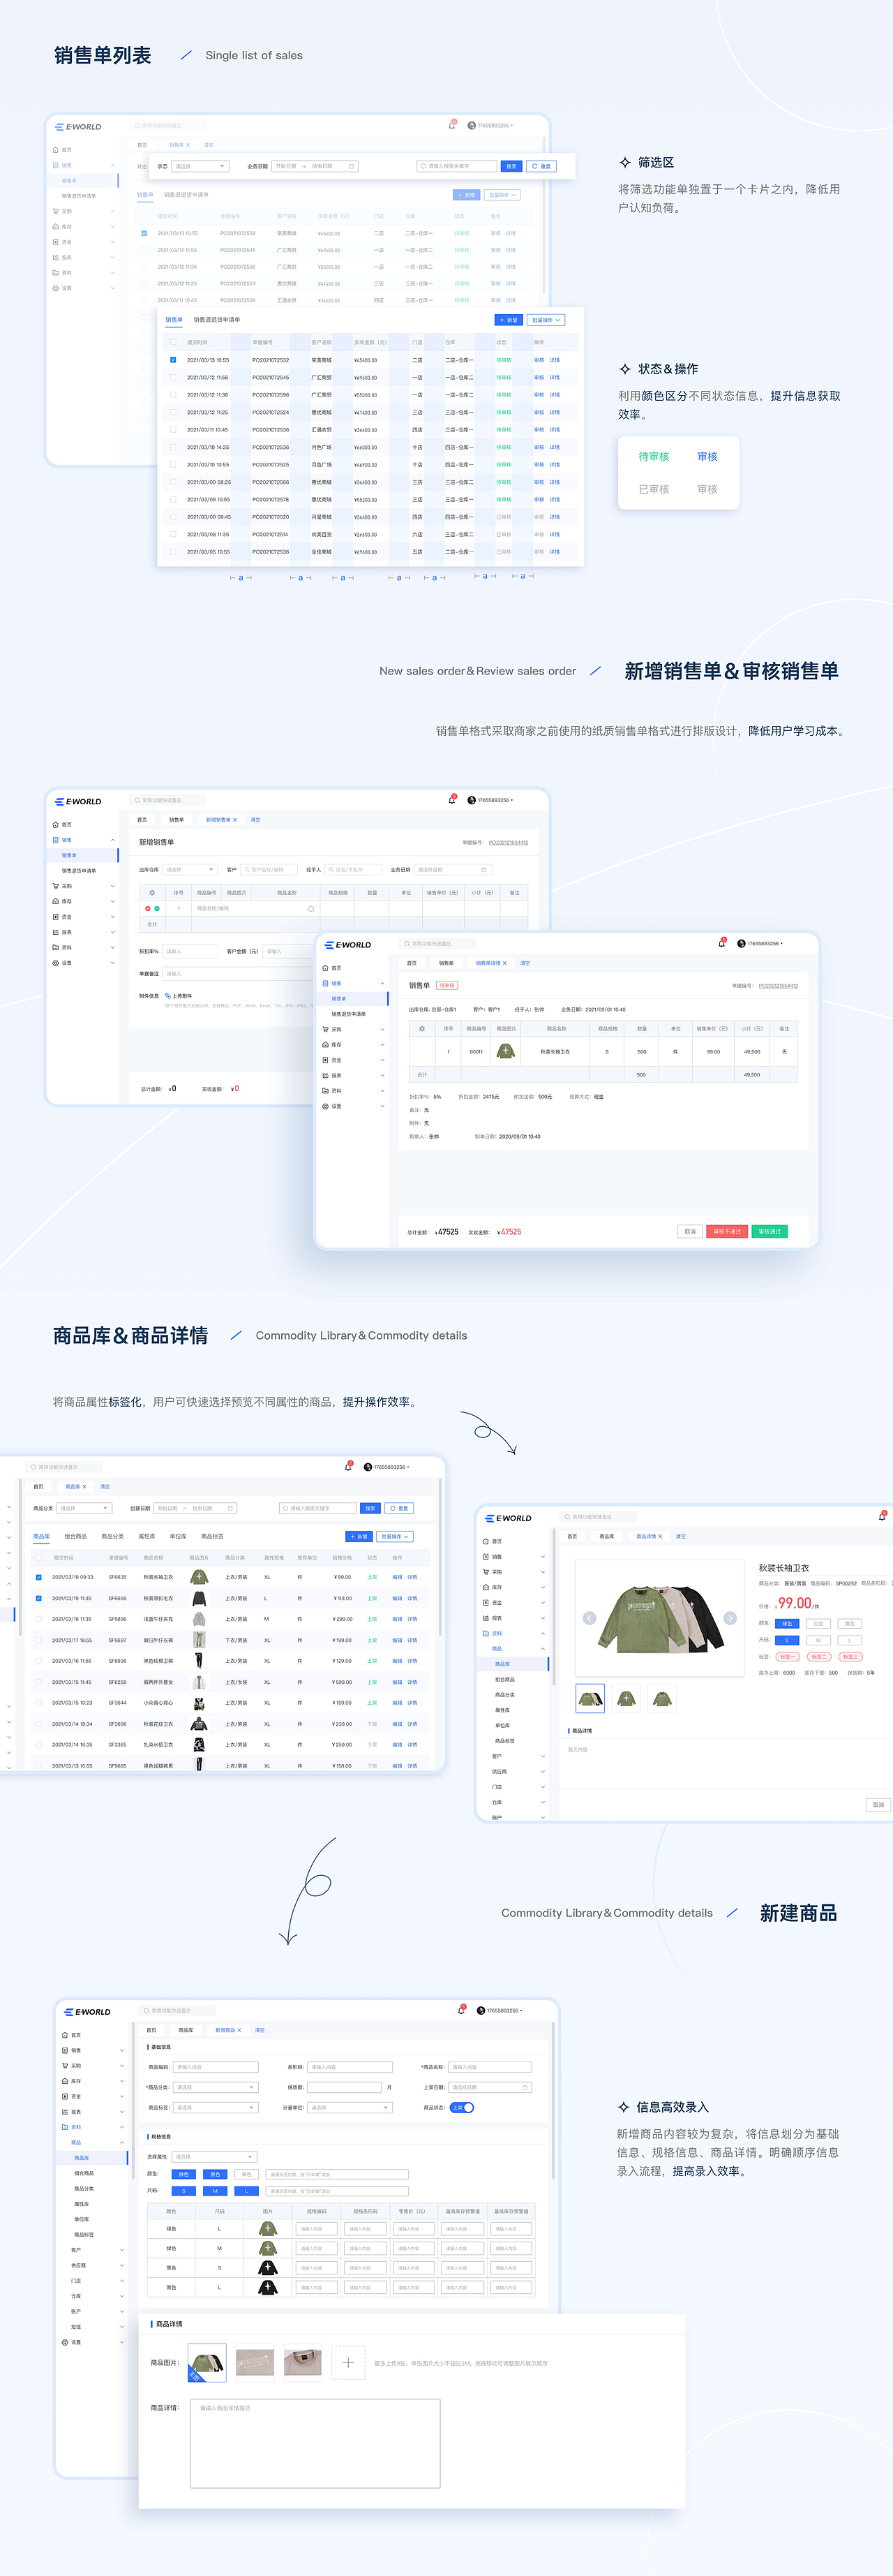Check SF9697 row checkbox in commodity library
This screenshot has height=2576, width=893.
coord(39,1640)
